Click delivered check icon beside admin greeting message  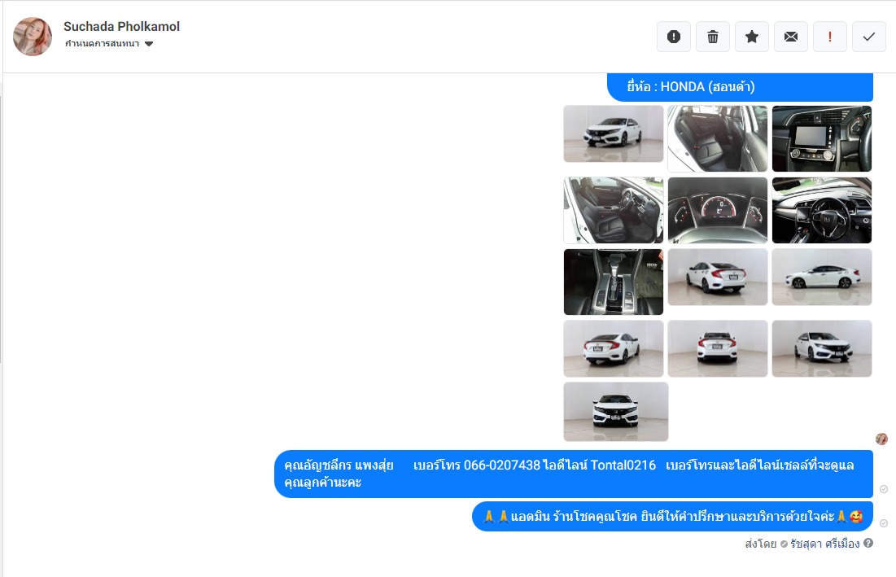(884, 523)
